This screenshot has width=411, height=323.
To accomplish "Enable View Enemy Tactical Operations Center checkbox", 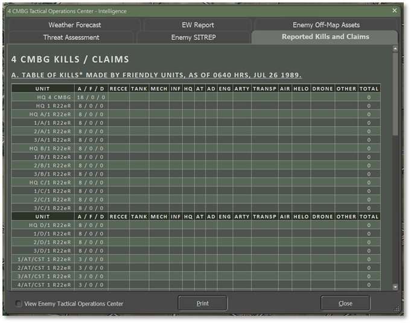I will [x=19, y=304].
